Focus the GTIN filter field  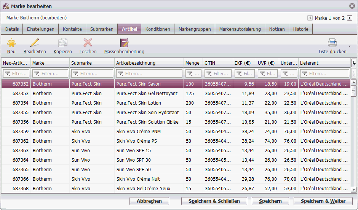(x=218, y=74)
